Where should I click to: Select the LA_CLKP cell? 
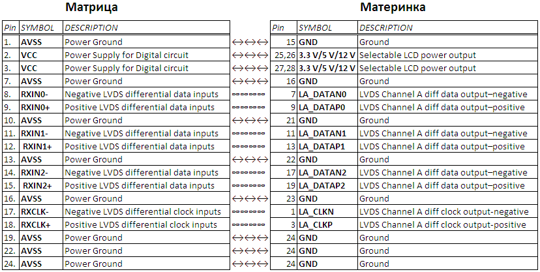[316, 225]
